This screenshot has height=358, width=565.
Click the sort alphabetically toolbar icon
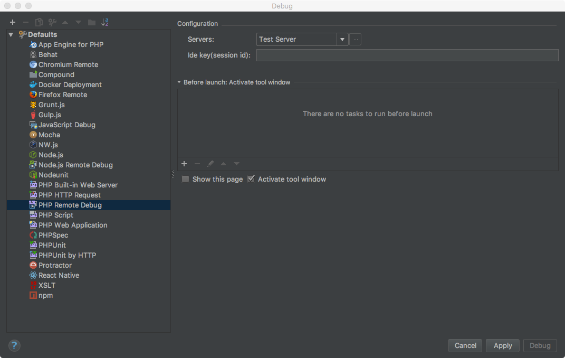[x=105, y=22]
